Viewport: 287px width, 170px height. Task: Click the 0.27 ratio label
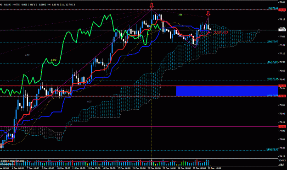click(90, 101)
